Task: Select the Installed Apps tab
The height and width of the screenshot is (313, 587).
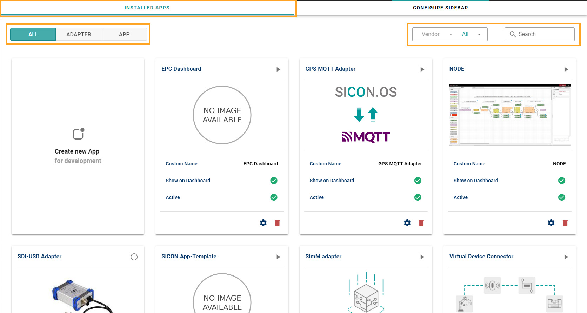Action: coord(147,8)
